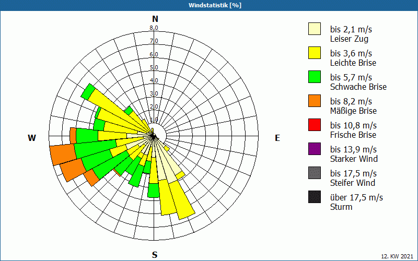The image size is (418, 261).
Task: Click the 'Leichte Brise' legend text
Action: (353, 63)
